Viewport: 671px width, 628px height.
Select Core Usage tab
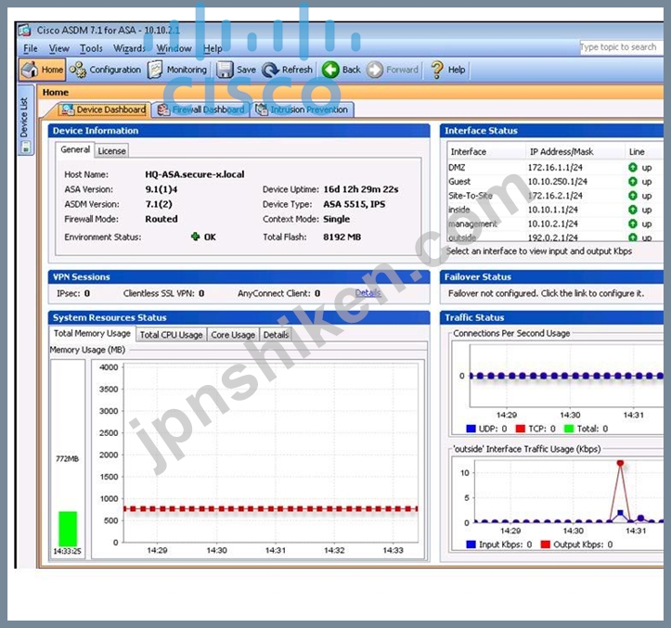(233, 335)
